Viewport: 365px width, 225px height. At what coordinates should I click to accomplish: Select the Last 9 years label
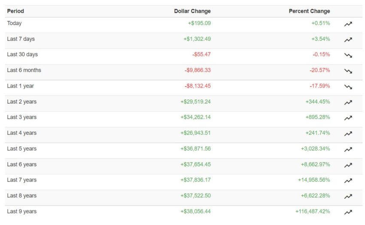[x=21, y=212]
